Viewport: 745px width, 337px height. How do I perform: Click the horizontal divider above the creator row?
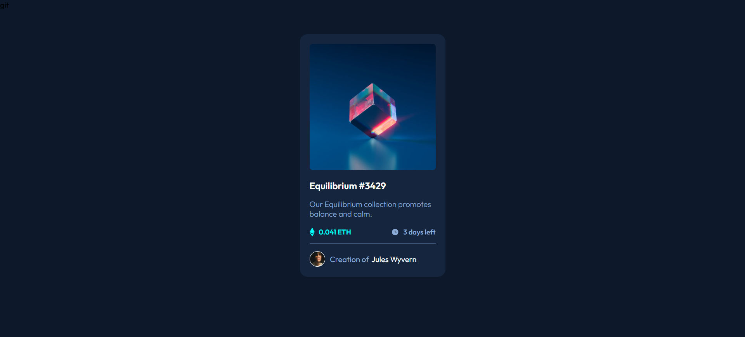coord(372,243)
